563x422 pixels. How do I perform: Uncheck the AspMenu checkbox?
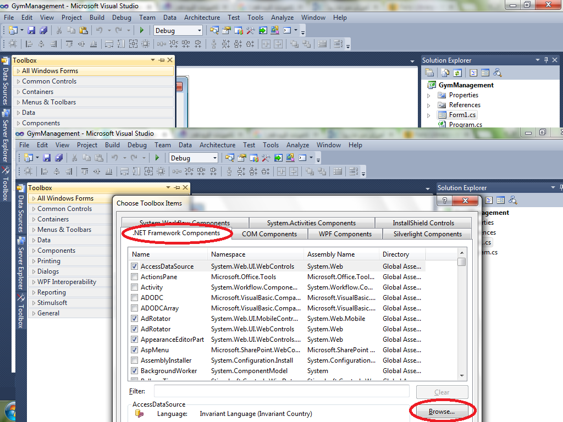[x=134, y=349]
